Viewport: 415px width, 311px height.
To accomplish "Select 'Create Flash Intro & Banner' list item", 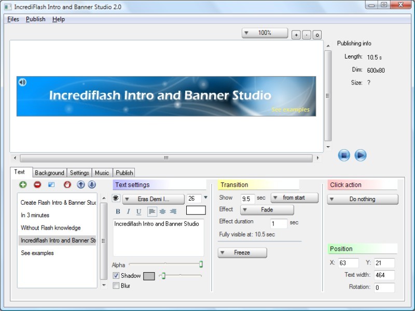I will 58,203.
